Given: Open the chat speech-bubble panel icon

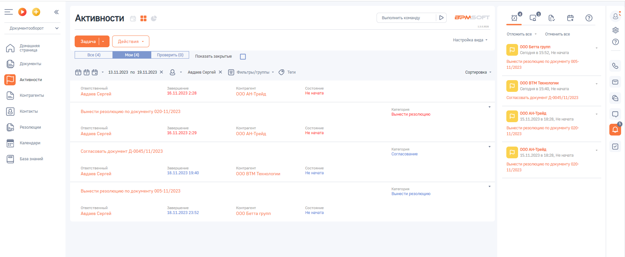Looking at the screenshot, I should pos(615,114).
